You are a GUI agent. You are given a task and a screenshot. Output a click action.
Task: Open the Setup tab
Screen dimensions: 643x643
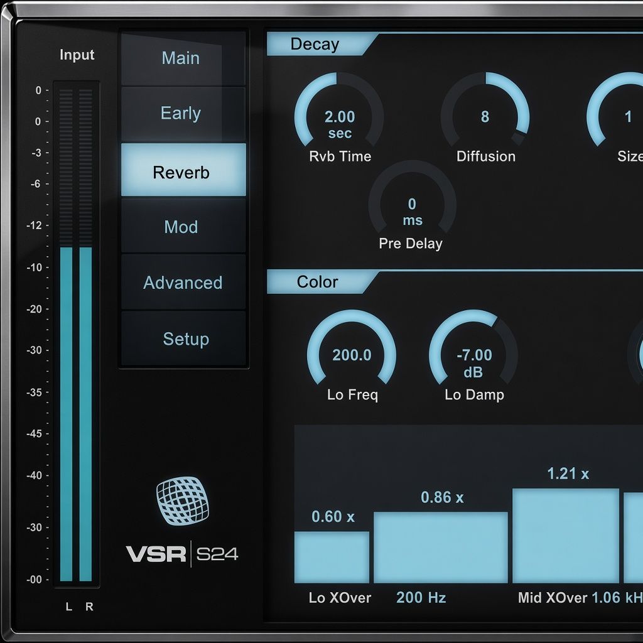[x=183, y=338]
